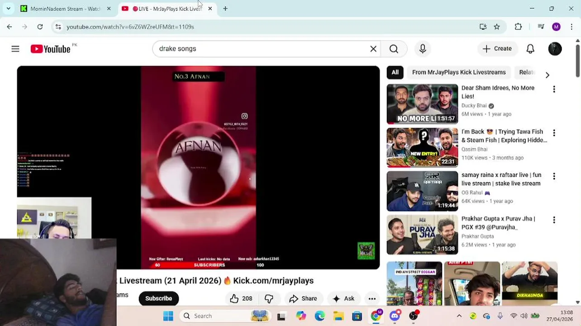Screen dimensions: 581x326
Task: Install app icon in address bar
Action: [x=483, y=27]
